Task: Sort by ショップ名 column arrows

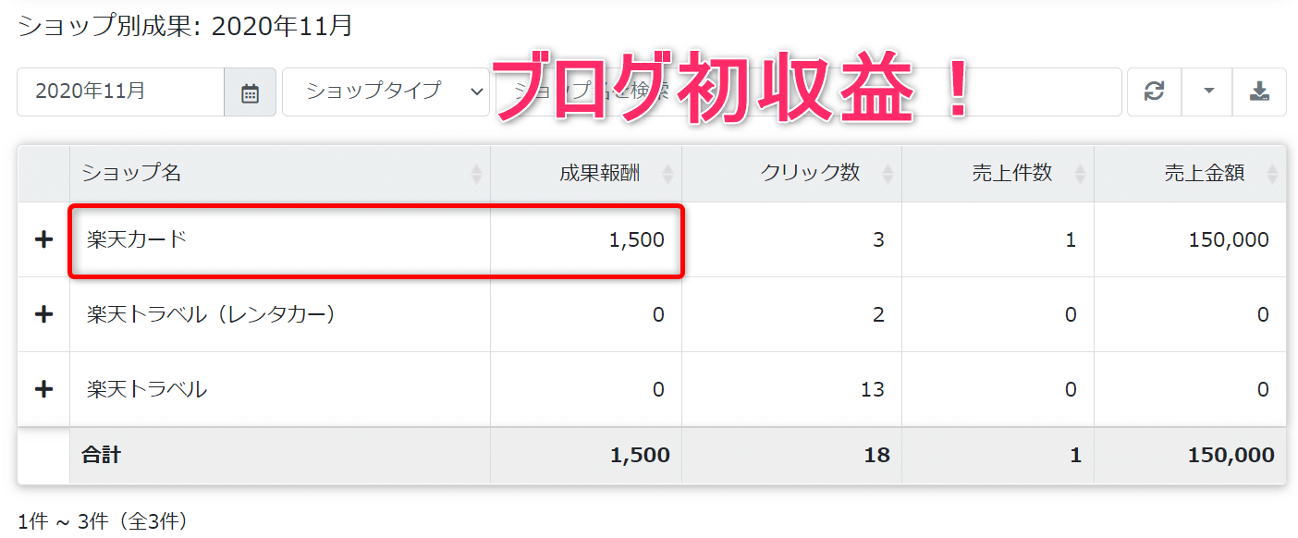Action: coord(476,174)
